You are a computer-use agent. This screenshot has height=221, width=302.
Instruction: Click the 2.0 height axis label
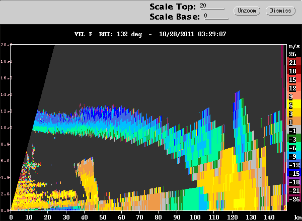click(x=5, y=194)
